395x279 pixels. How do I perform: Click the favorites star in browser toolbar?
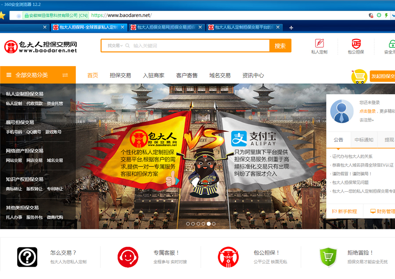[x=3, y=15]
